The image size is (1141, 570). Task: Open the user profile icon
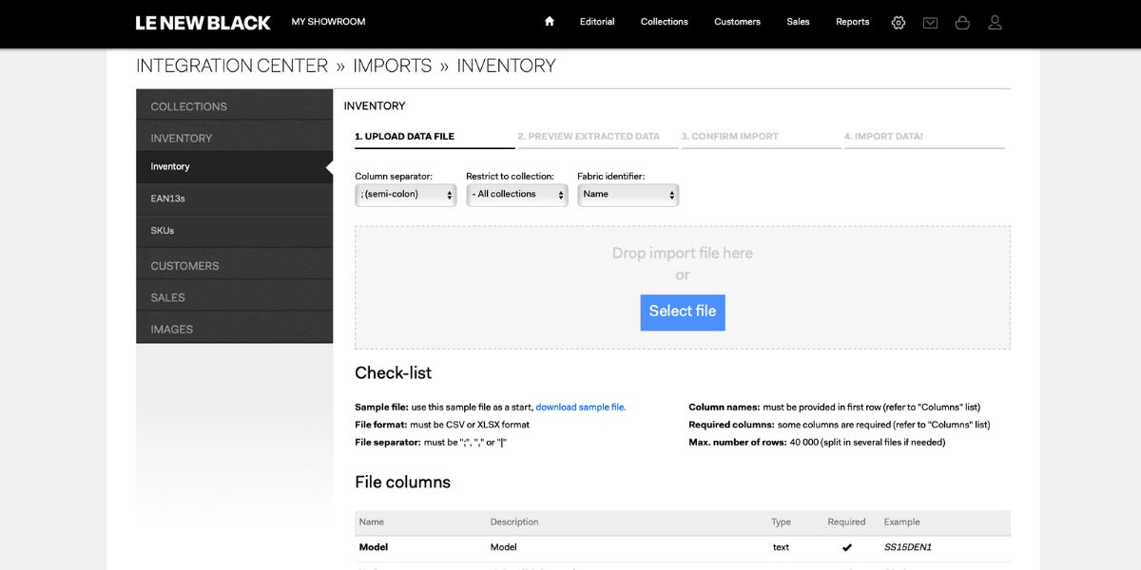pyautogui.click(x=995, y=22)
